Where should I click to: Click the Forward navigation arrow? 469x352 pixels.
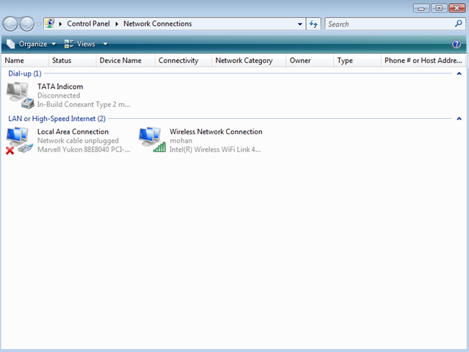pos(27,24)
